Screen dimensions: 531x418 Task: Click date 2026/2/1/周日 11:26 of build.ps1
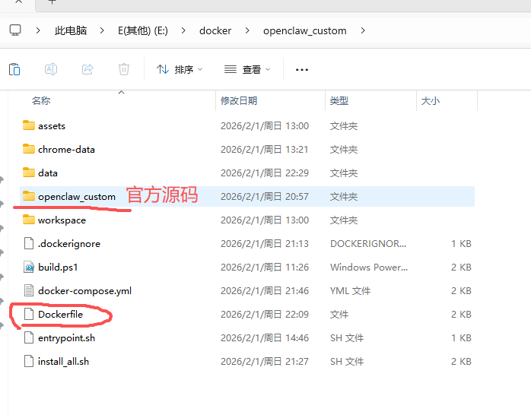point(265,268)
